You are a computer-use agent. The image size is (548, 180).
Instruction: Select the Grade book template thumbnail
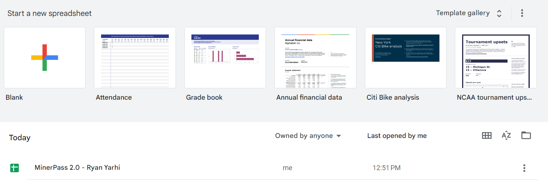[225, 58]
